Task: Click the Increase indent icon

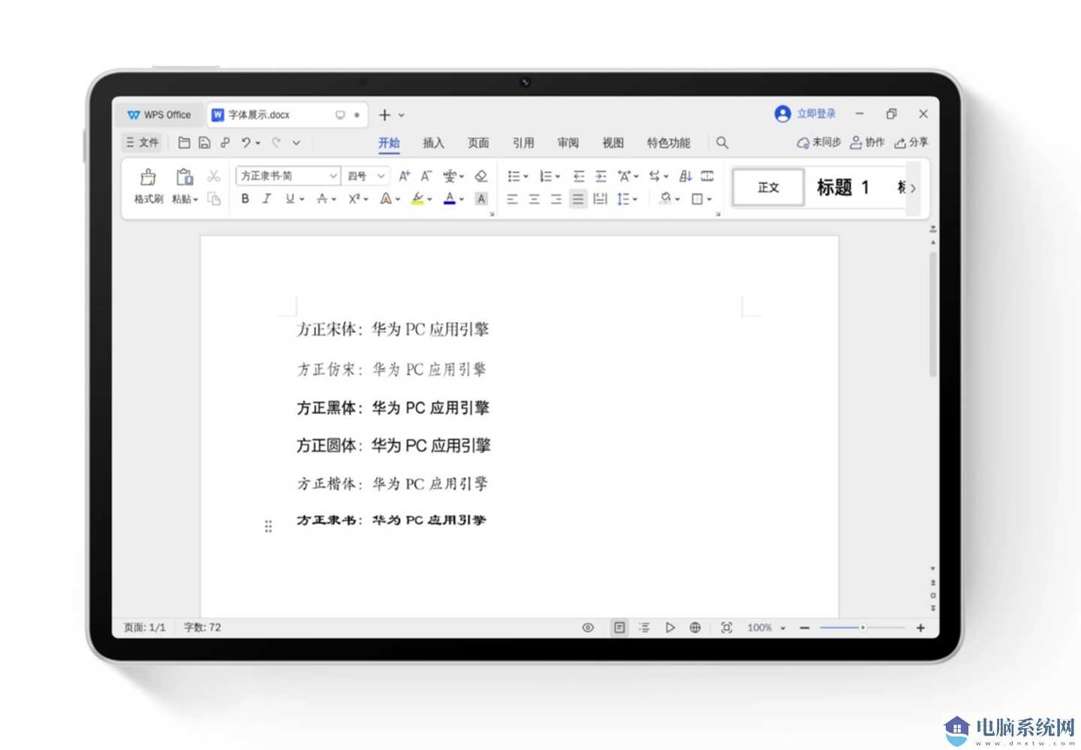Action: 601,176
